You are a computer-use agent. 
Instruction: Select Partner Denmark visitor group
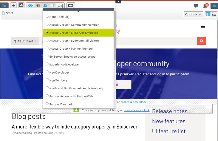78,104
